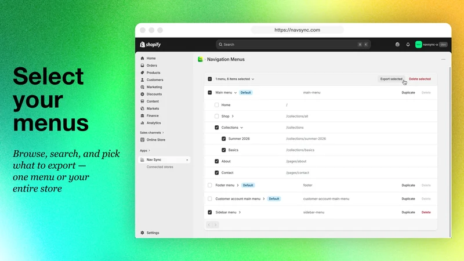The image size is (464, 261).
Task: Check the Home menu item checkbox
Action: tap(216, 105)
